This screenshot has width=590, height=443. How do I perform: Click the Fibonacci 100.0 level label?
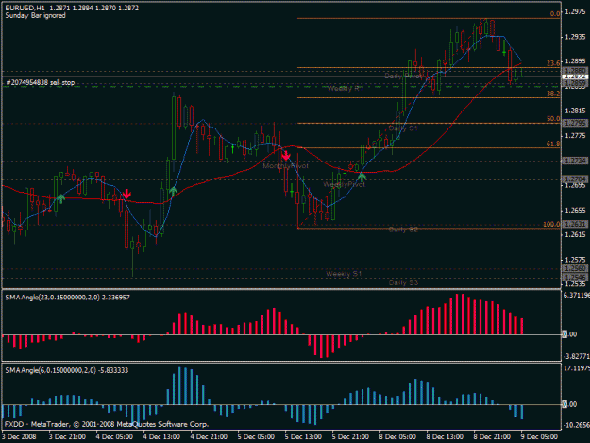coord(551,224)
